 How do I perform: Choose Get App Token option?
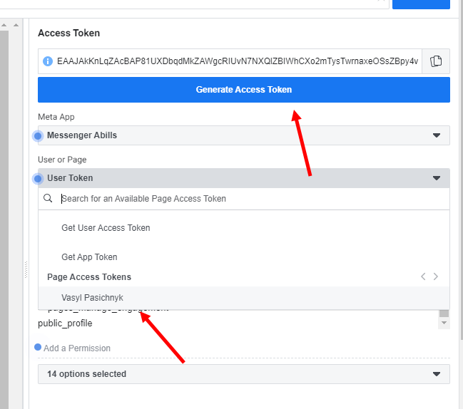pos(89,257)
